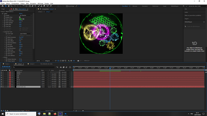Collapse the Customize Core section

pos(3,32)
